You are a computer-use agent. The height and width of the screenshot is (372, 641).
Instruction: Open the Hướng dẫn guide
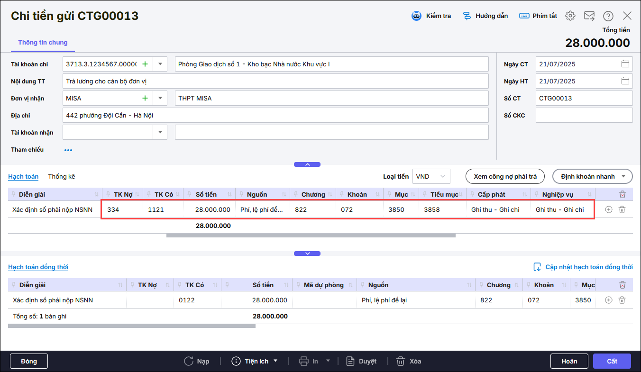(485, 16)
